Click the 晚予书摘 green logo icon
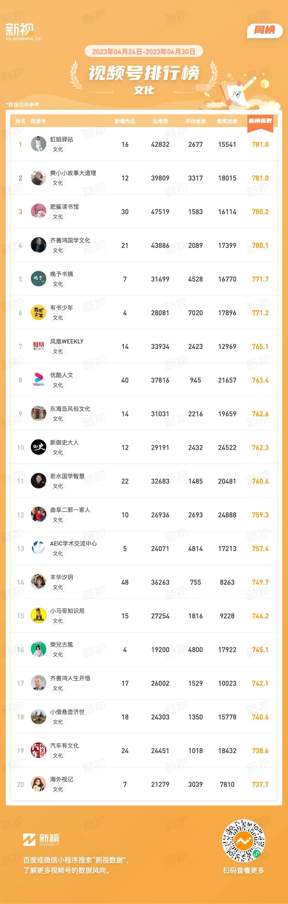The height and width of the screenshot is (904, 288). (39, 279)
